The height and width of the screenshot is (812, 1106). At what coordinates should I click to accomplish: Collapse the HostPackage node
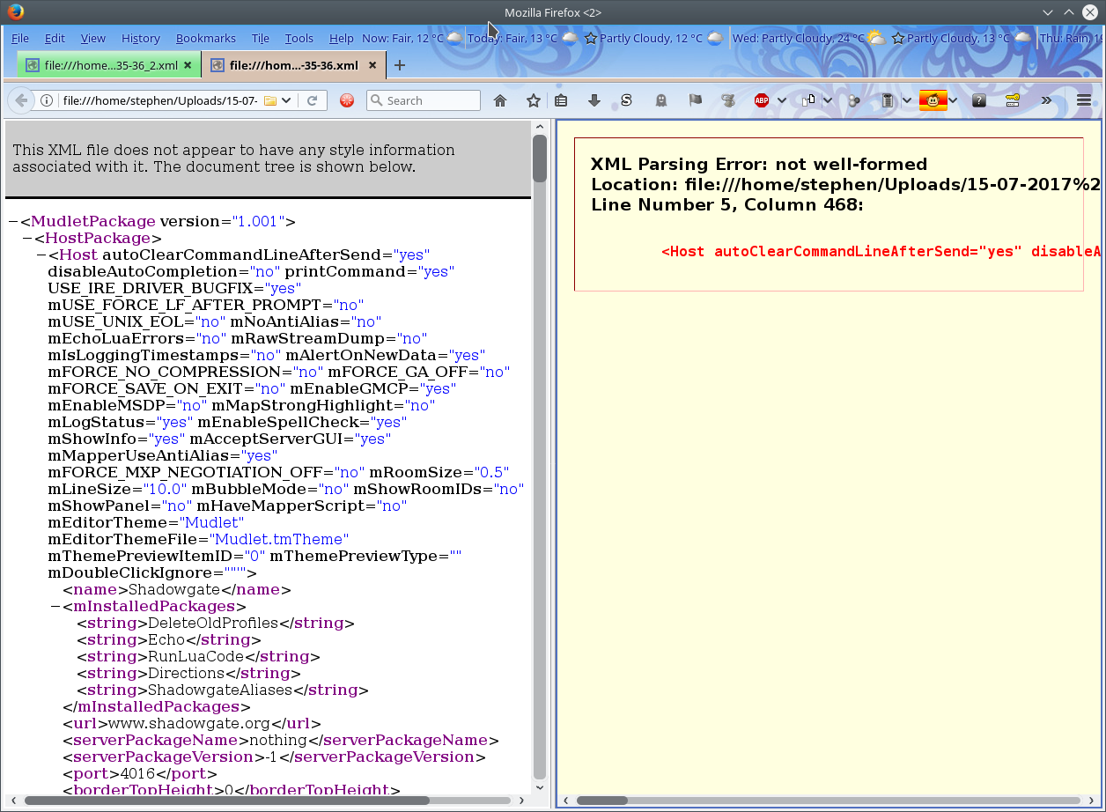tap(27, 239)
